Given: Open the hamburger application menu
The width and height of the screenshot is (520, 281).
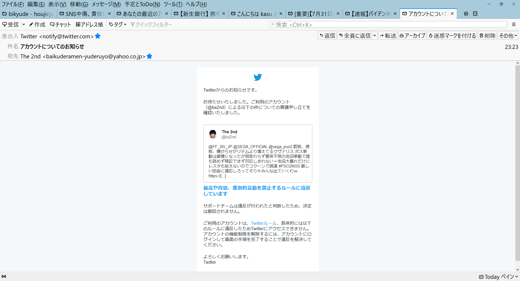Looking at the screenshot, I should tap(514, 25).
